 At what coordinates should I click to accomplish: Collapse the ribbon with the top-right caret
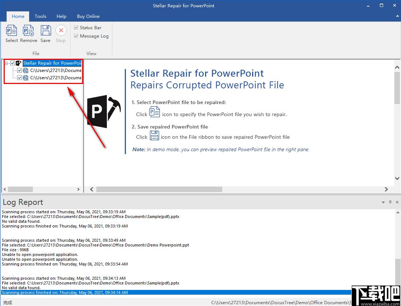(x=397, y=16)
